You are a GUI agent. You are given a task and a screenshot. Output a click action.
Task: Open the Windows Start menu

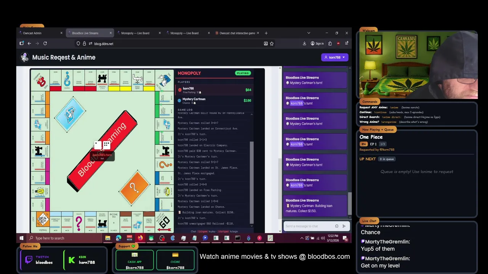pos(21,238)
